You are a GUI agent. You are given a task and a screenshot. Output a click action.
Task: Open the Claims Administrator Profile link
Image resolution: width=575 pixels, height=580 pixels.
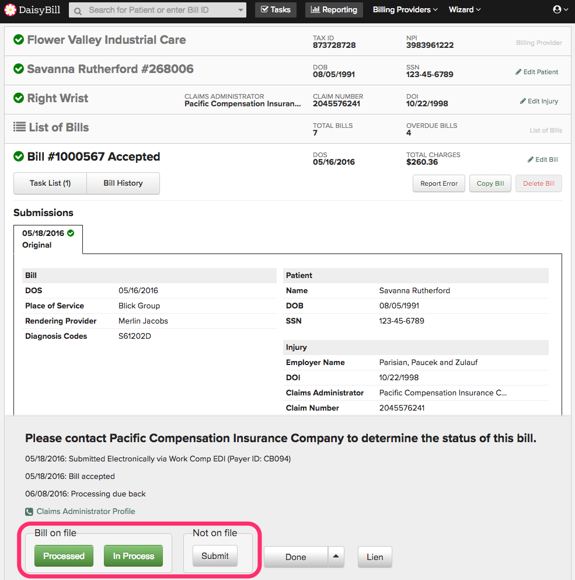click(x=86, y=511)
